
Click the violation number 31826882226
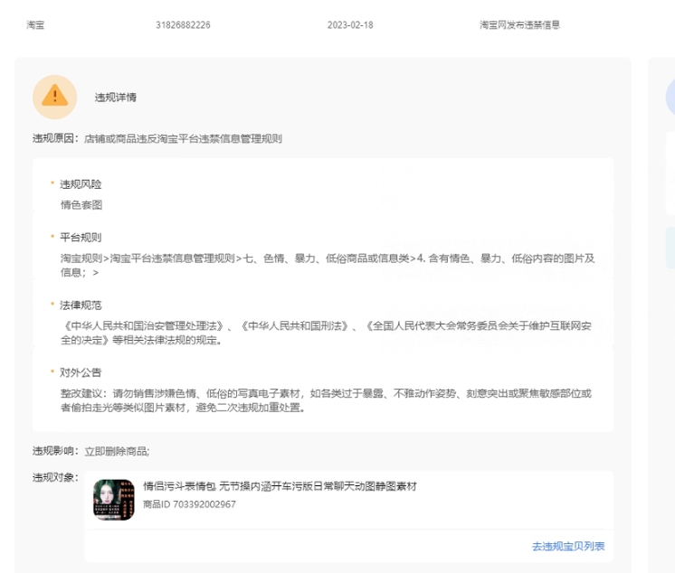click(183, 24)
